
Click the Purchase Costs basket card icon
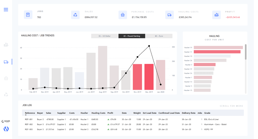point(123,15)
